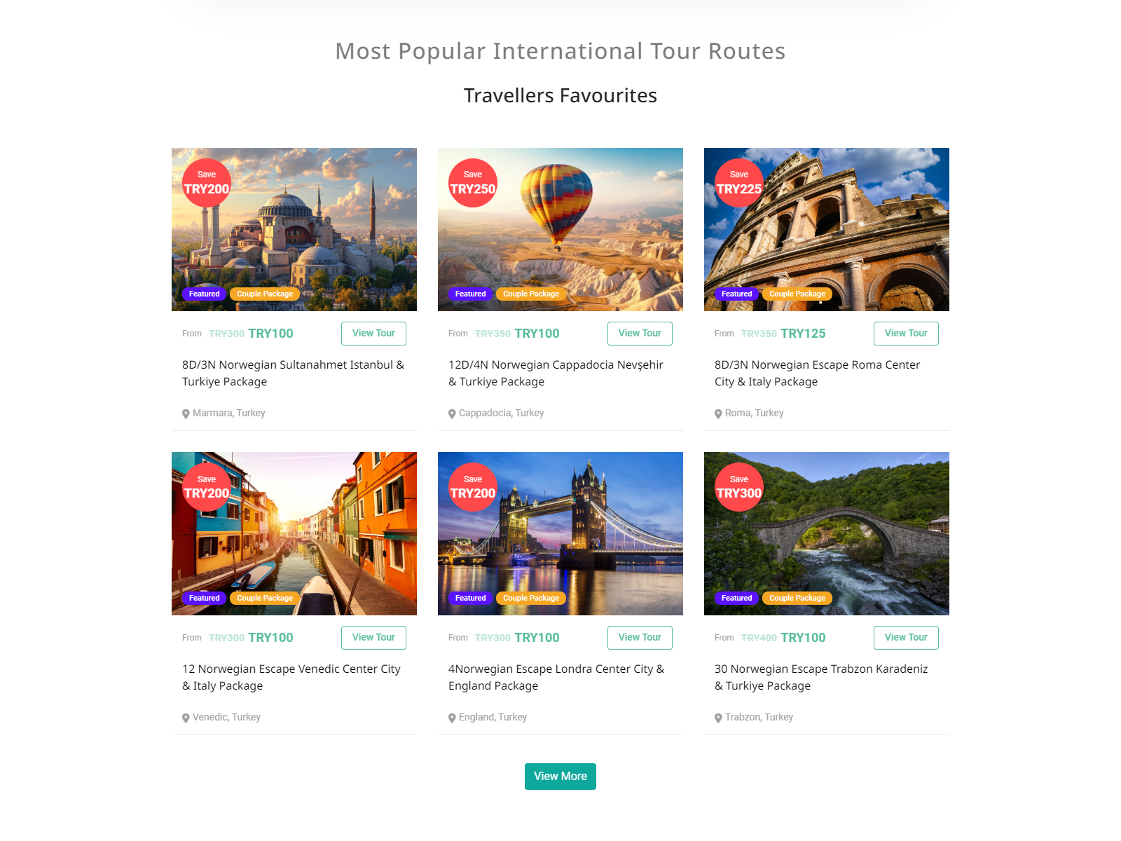Viewport: 1121px width, 841px height.
Task: Open 12 Norwegian Escape Venedic Center City title
Action: pyautogui.click(x=291, y=678)
